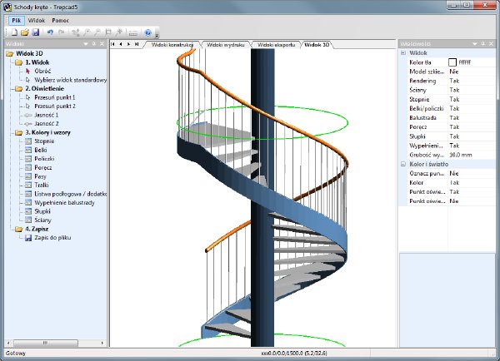
Task: Save project with the floppy disk icon
Action: coord(35,32)
